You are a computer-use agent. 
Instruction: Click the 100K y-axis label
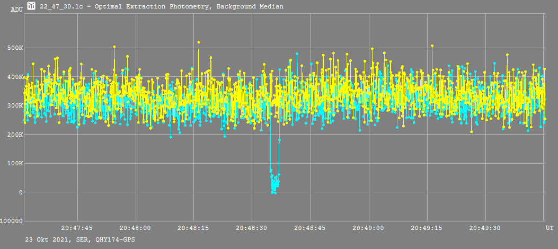14,164
